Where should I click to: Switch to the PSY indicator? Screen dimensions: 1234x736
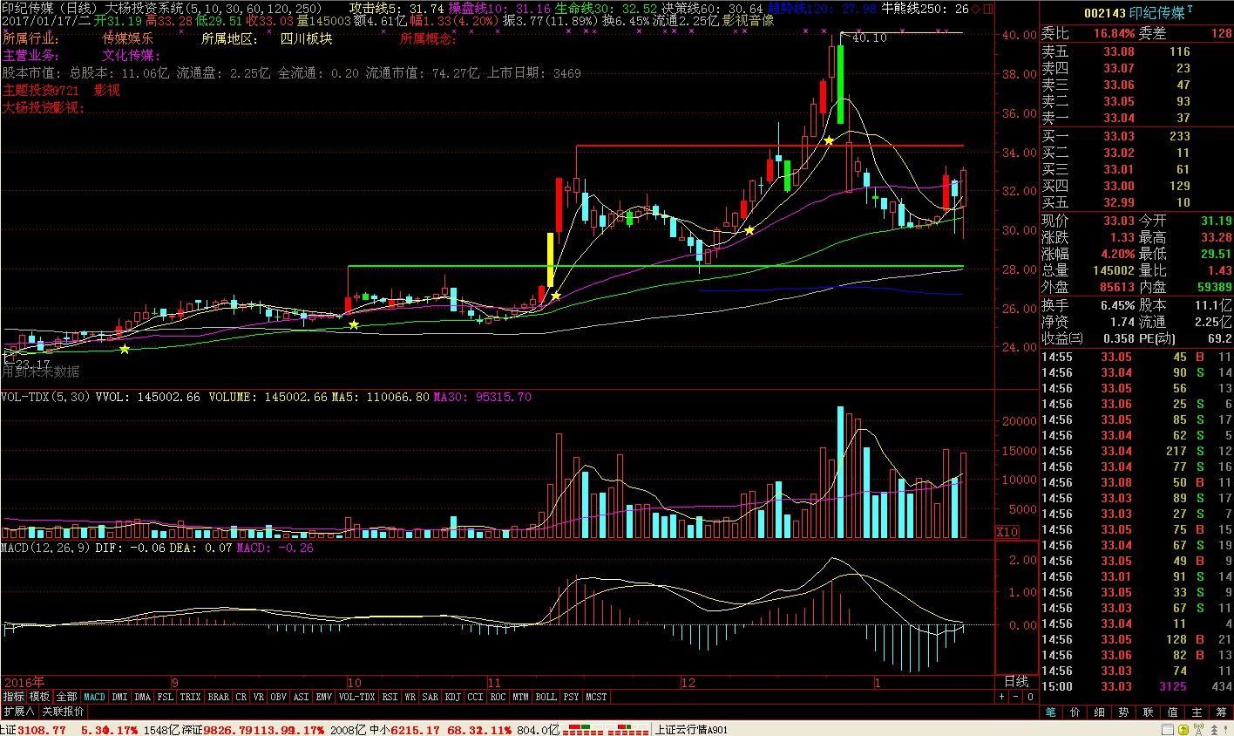point(571,697)
